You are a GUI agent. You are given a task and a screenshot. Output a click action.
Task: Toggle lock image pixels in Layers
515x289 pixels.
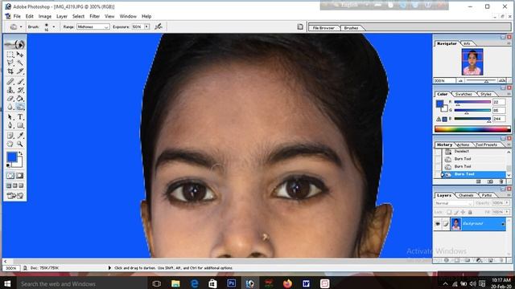[x=456, y=212]
